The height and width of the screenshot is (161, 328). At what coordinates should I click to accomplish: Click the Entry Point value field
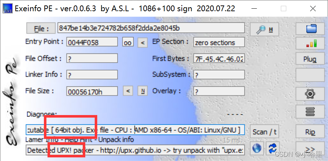click(92, 42)
